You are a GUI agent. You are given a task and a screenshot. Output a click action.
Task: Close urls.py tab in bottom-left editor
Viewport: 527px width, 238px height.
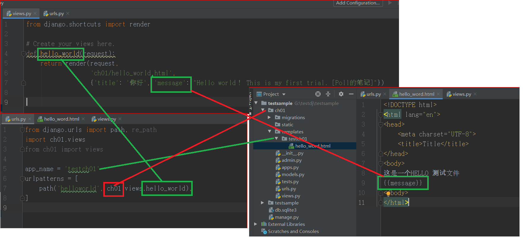point(30,119)
